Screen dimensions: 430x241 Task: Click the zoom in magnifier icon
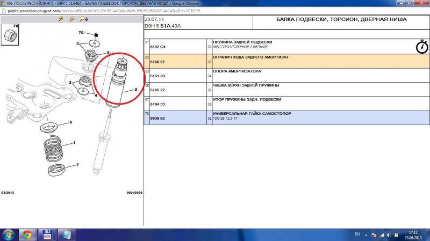click(61, 19)
